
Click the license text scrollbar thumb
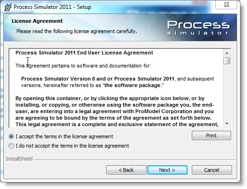pos(227,61)
